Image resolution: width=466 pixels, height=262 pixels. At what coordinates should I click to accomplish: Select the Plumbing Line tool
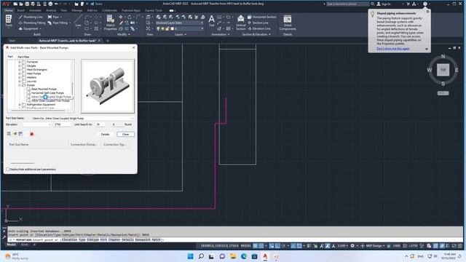point(31,17)
